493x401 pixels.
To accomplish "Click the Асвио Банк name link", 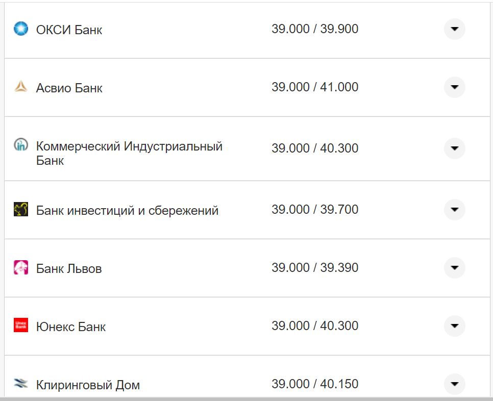I will pos(69,87).
